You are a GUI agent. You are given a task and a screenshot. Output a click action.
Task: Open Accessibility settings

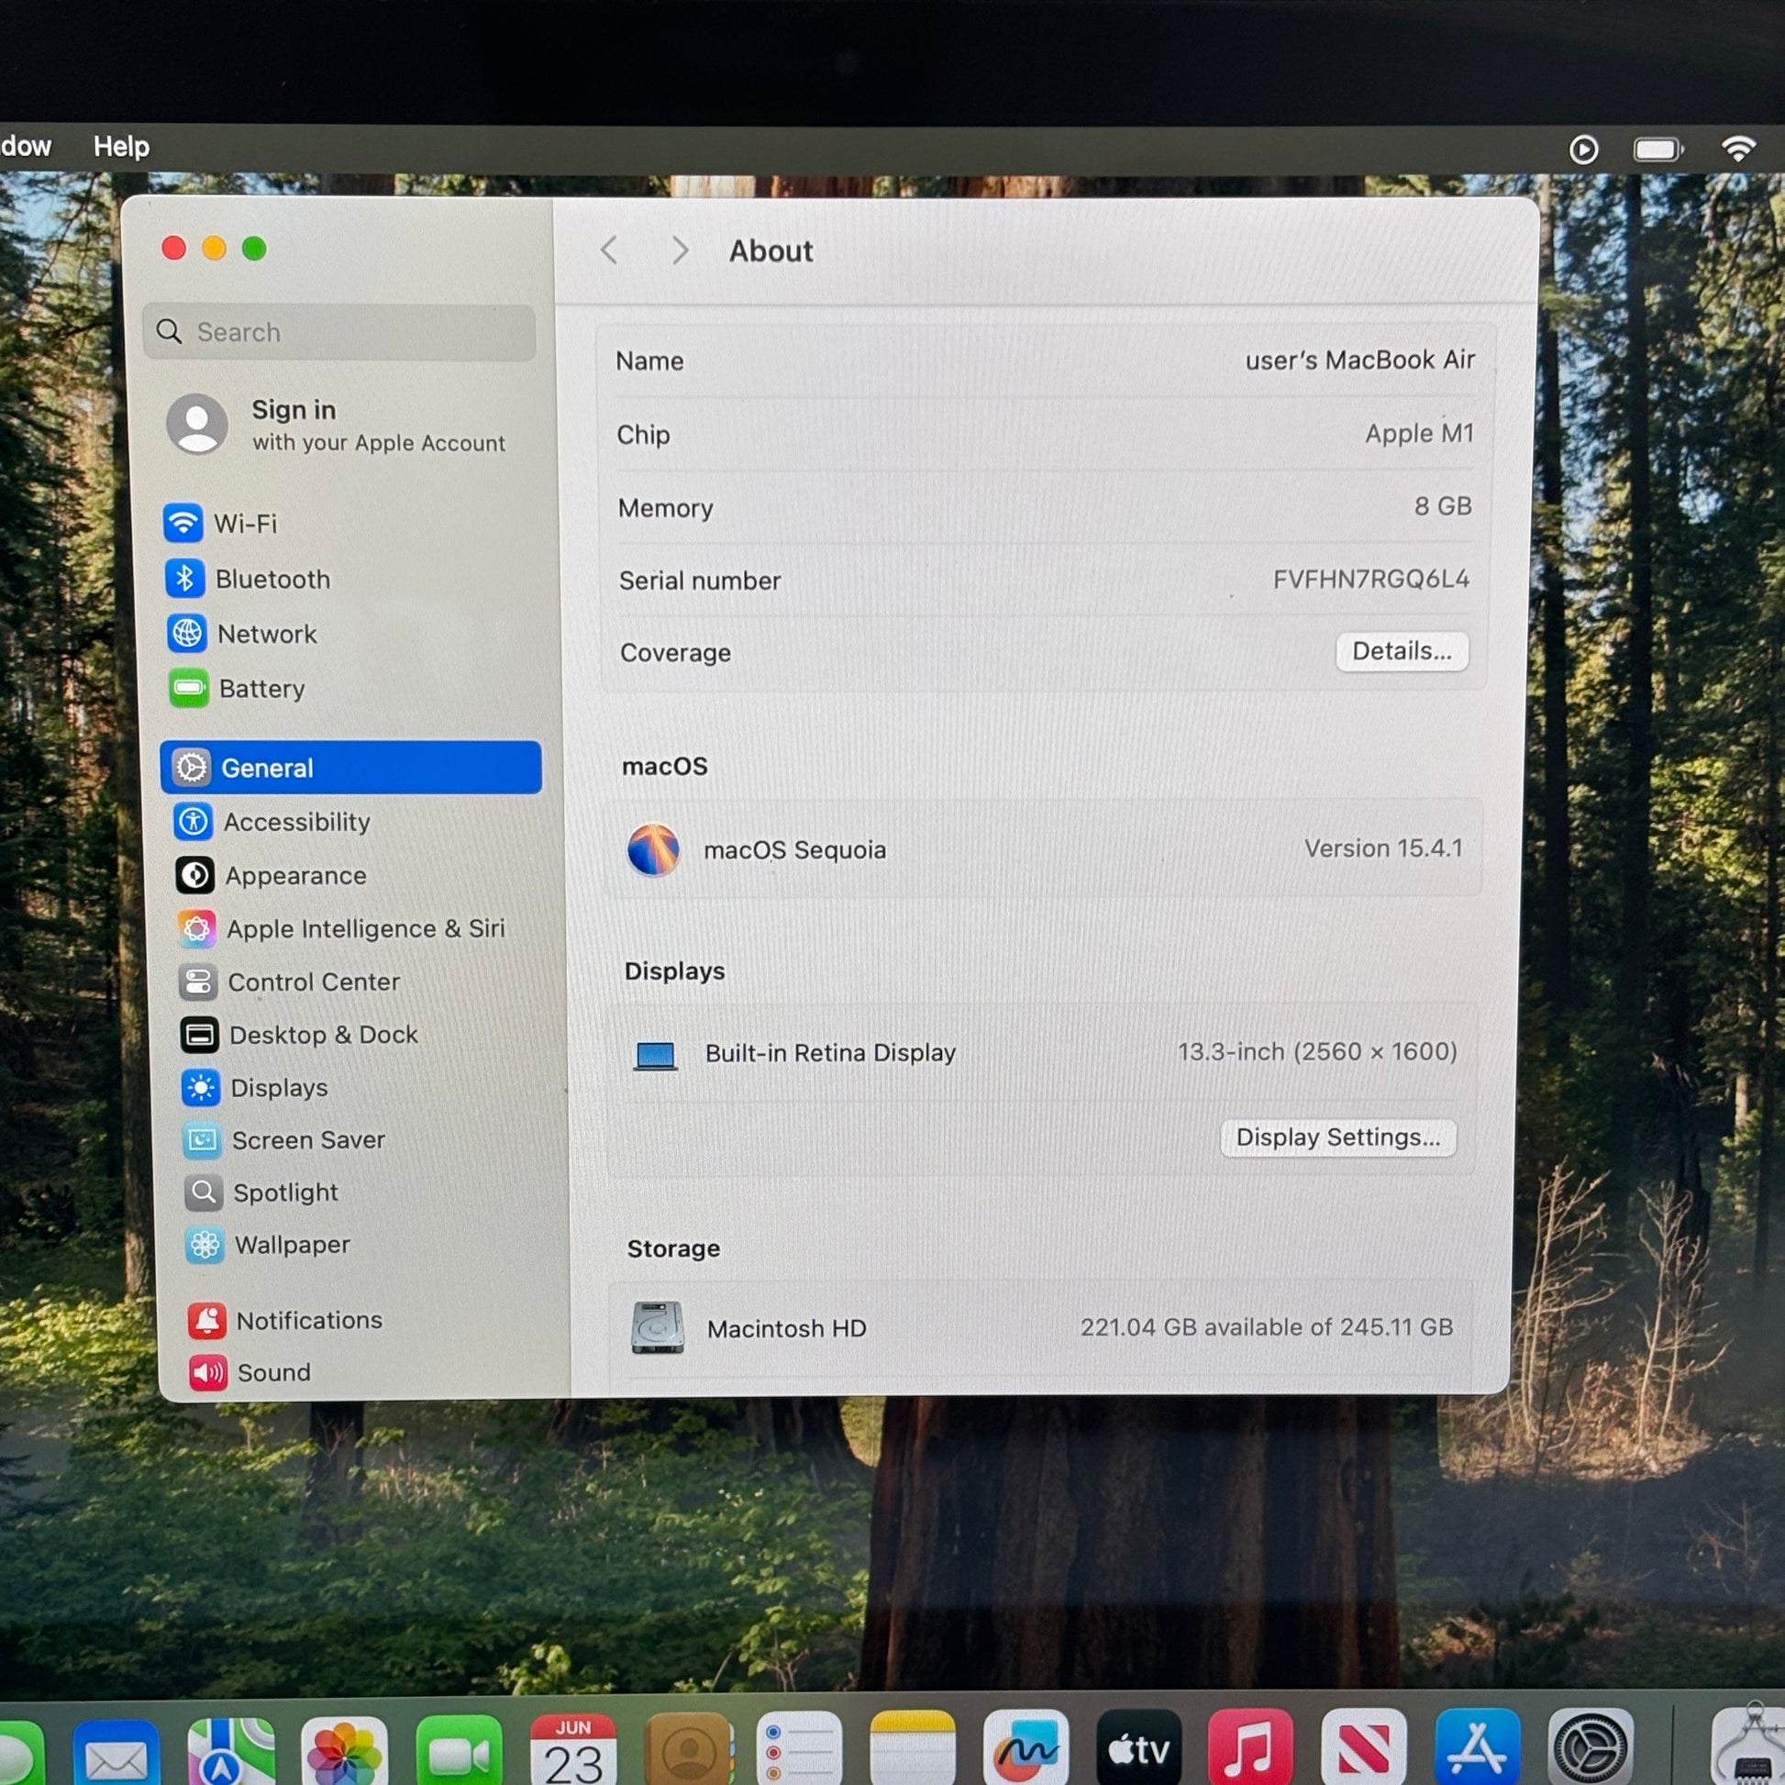[x=272, y=821]
